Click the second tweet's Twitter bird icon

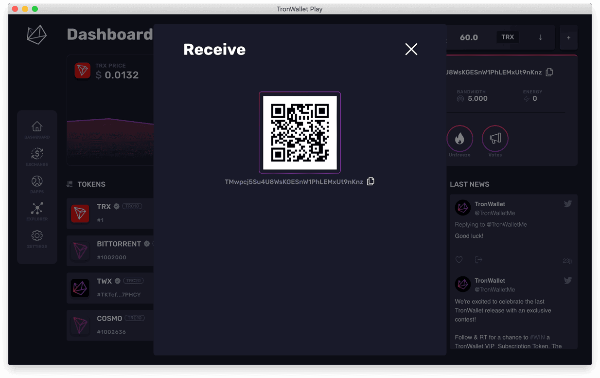click(x=567, y=280)
